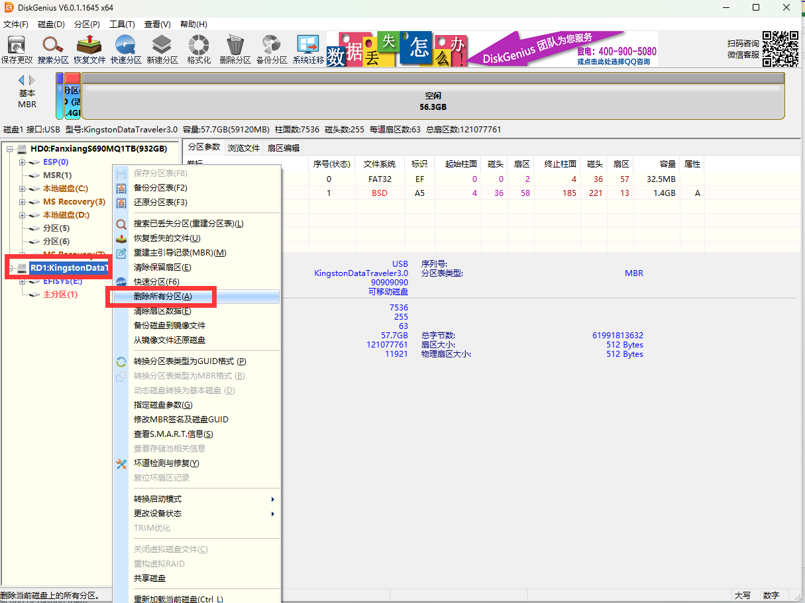Open the 帮助(H) menu
This screenshot has width=805, height=603.
tap(193, 24)
